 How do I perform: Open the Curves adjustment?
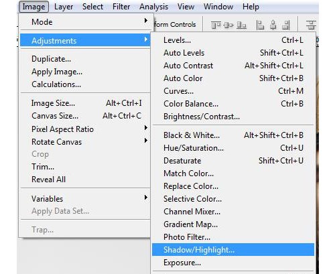233,91
